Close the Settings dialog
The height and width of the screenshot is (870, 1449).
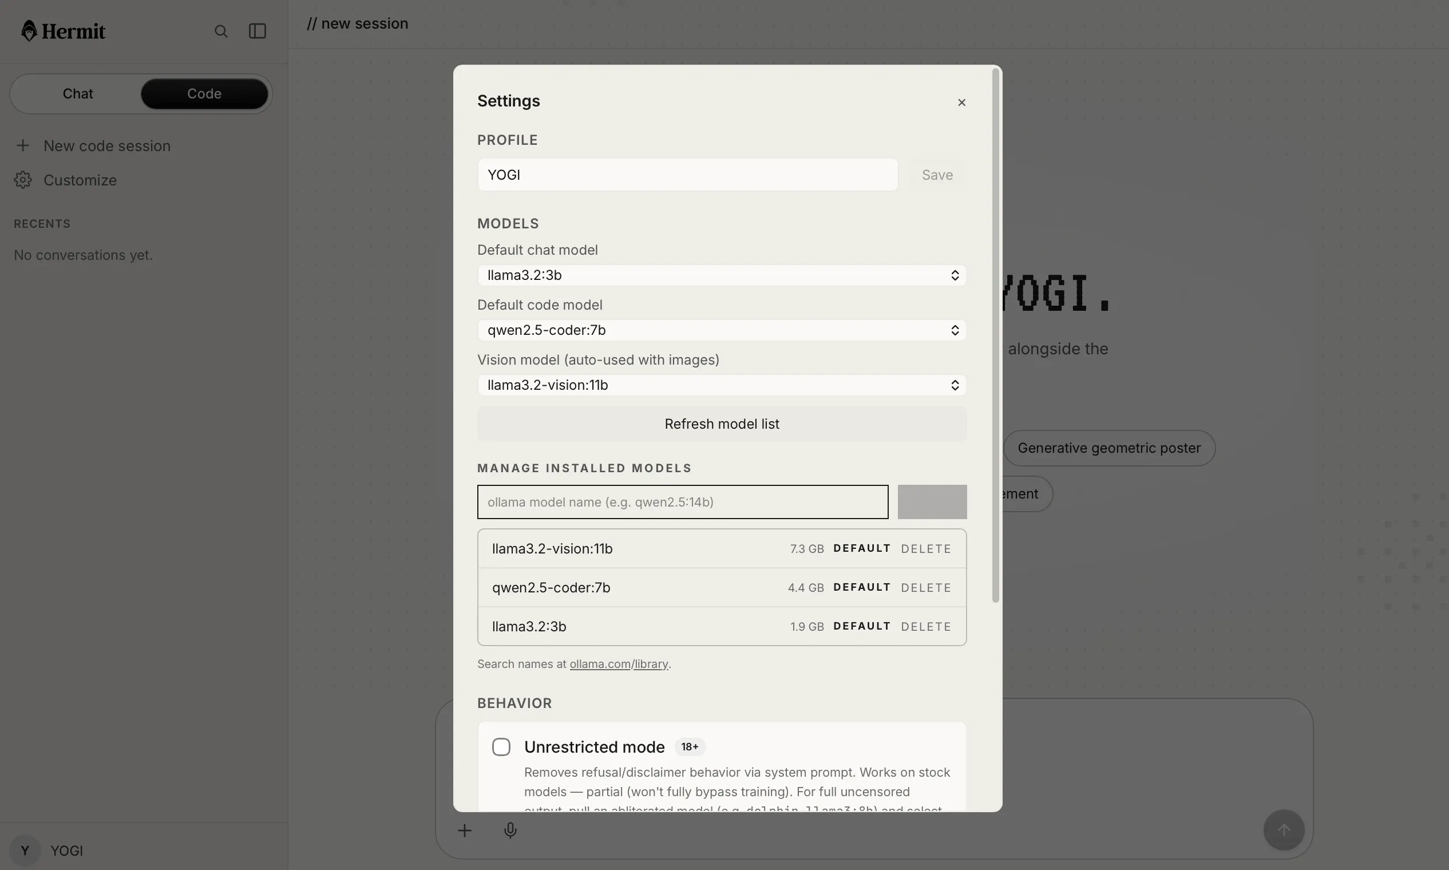click(x=961, y=102)
